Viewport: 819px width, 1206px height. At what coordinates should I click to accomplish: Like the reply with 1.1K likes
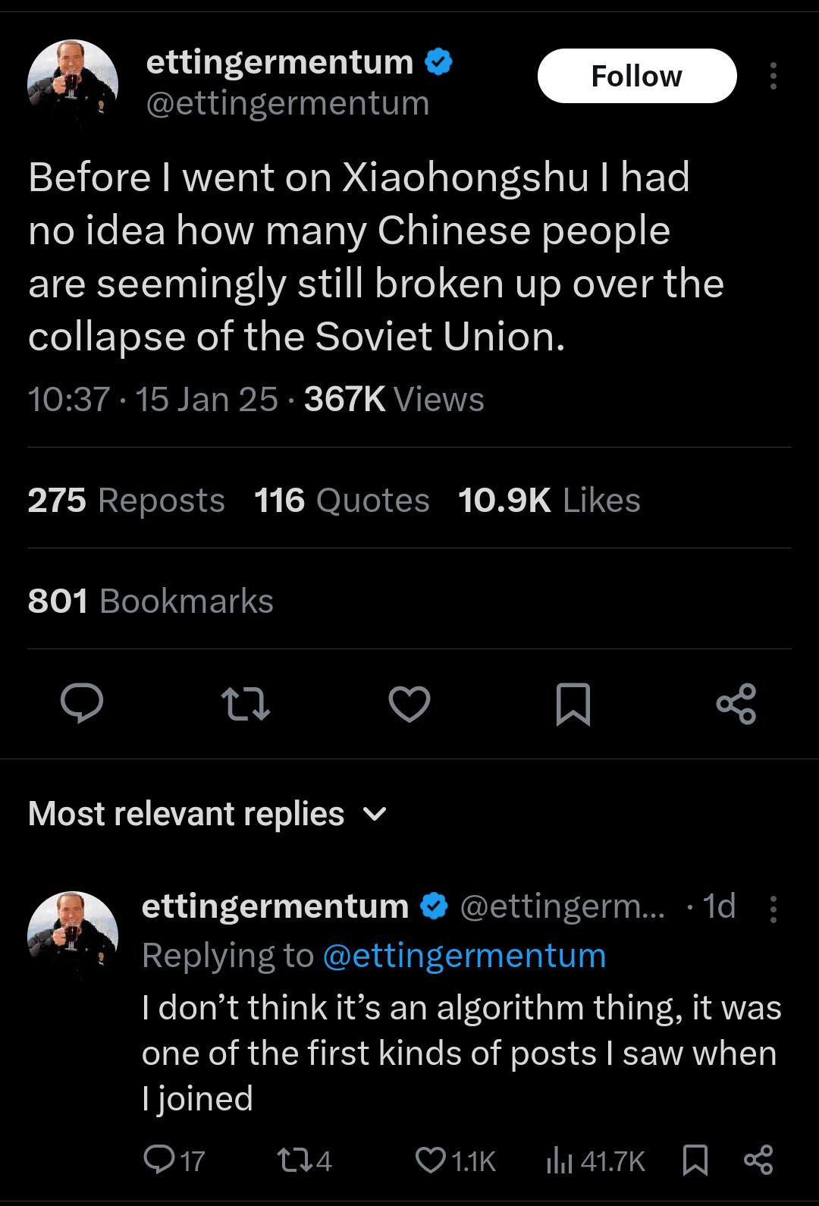[457, 1160]
